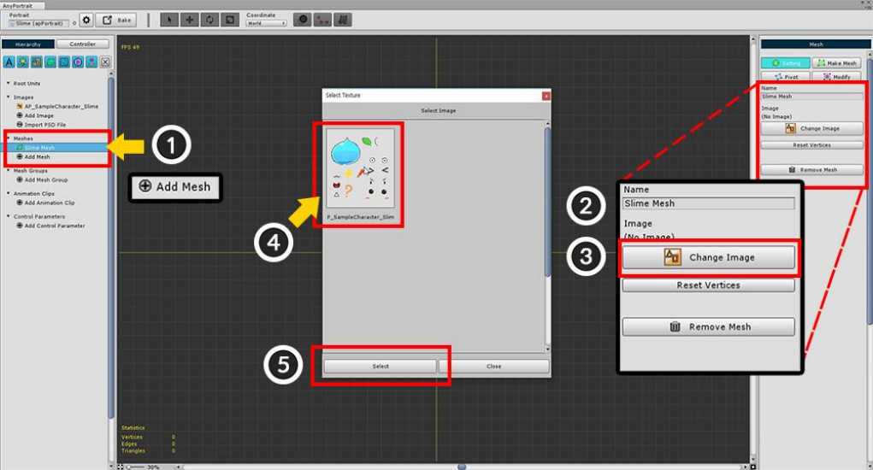Open the Make Mesh tab
This screenshot has width=873, height=470.
click(x=837, y=63)
